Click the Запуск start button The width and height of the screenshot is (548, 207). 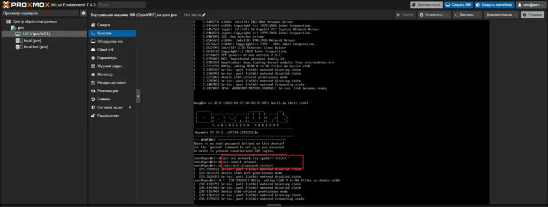[406, 14]
